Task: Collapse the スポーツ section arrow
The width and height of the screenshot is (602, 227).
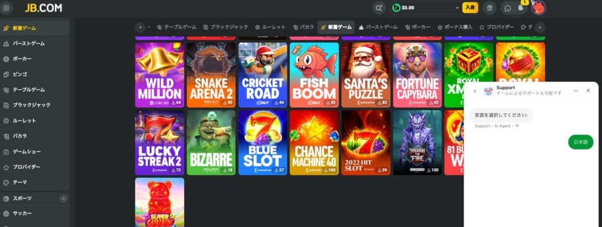Action: point(63,198)
